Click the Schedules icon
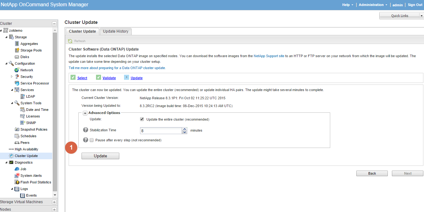The width and height of the screenshot is (424, 212). 17,136
